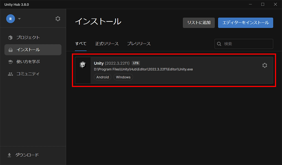Click the community people icon
This screenshot has height=165, width=282.
pyautogui.click(x=10, y=74)
